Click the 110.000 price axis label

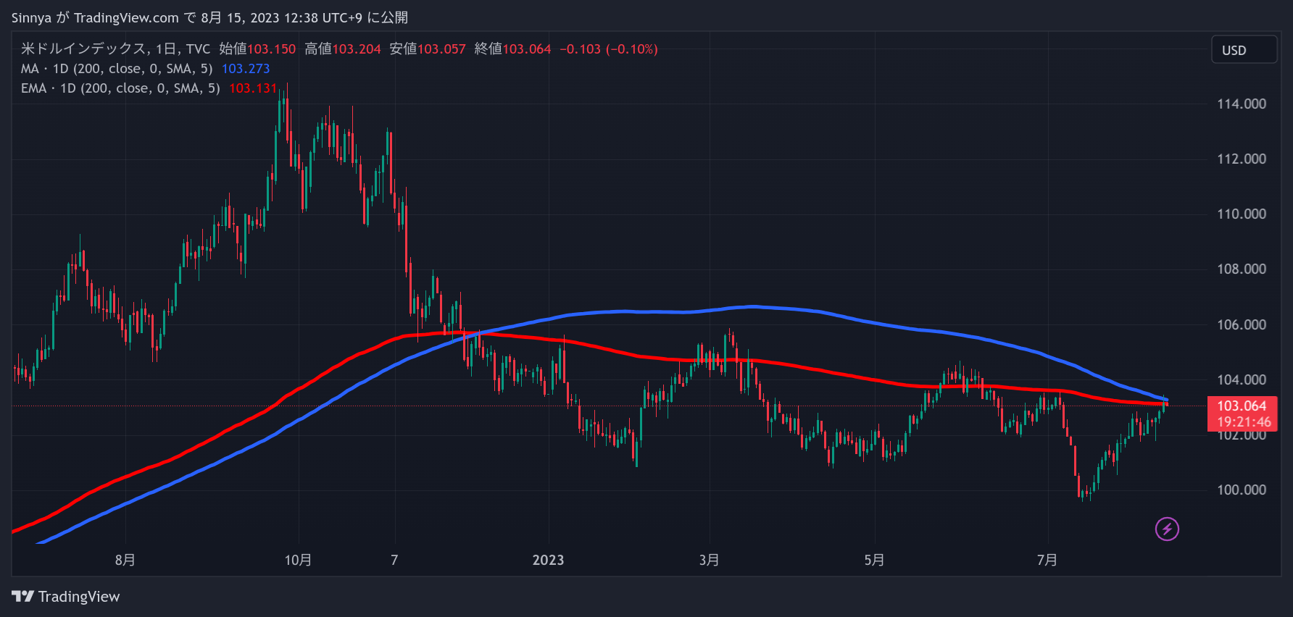point(1242,214)
